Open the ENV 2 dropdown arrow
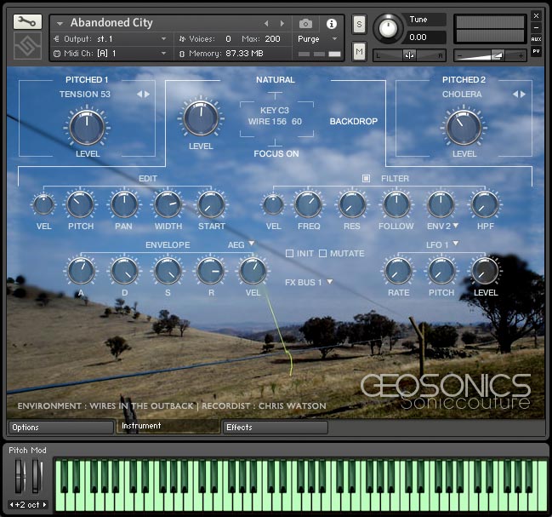 pyautogui.click(x=456, y=225)
